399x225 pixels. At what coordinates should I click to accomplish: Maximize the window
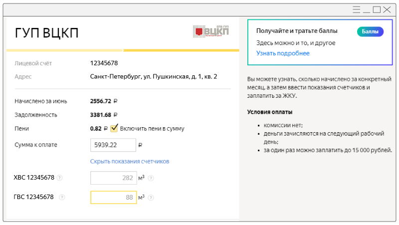coord(377,9)
